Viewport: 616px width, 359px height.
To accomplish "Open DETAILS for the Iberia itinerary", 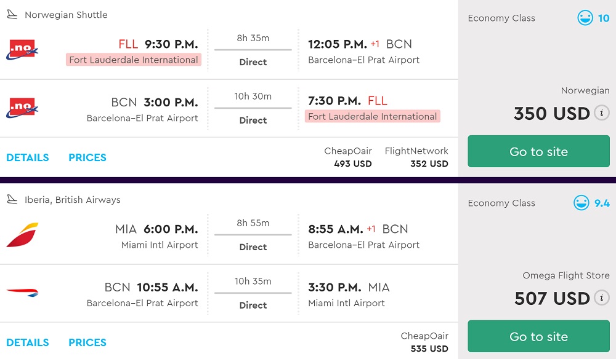I will (x=28, y=342).
